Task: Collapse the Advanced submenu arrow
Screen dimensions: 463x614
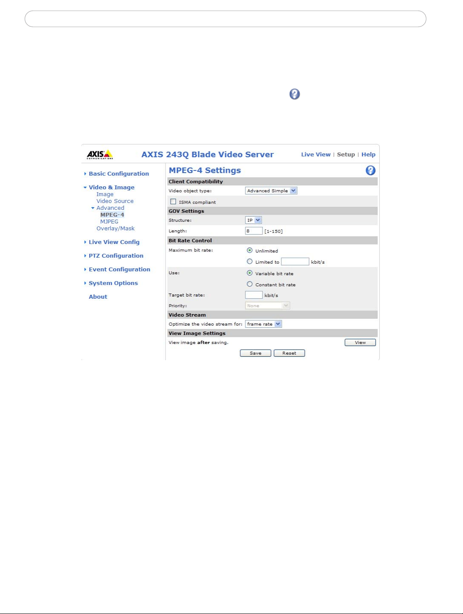Action: (x=93, y=208)
